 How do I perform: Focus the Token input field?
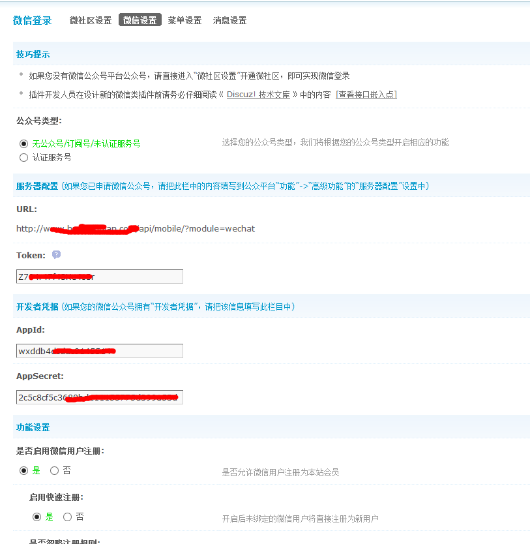pos(100,277)
